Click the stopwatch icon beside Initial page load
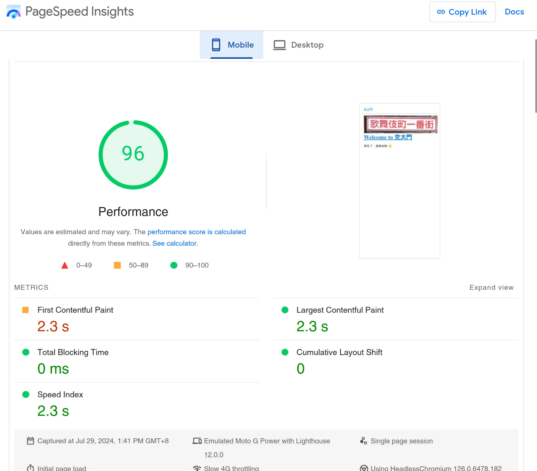 click(x=31, y=468)
